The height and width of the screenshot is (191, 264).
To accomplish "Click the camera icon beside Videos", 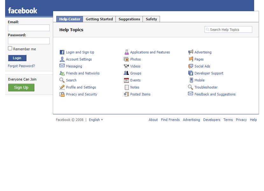I will point(126,66).
